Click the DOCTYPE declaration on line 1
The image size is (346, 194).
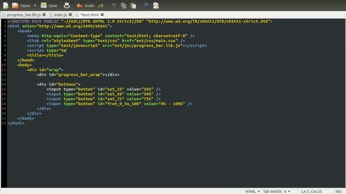point(140,22)
